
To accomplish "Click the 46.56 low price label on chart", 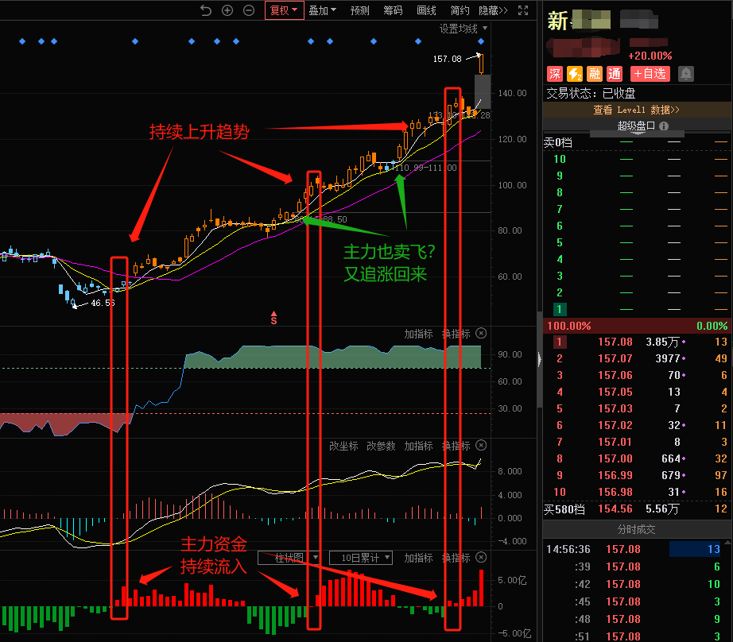I will point(103,303).
